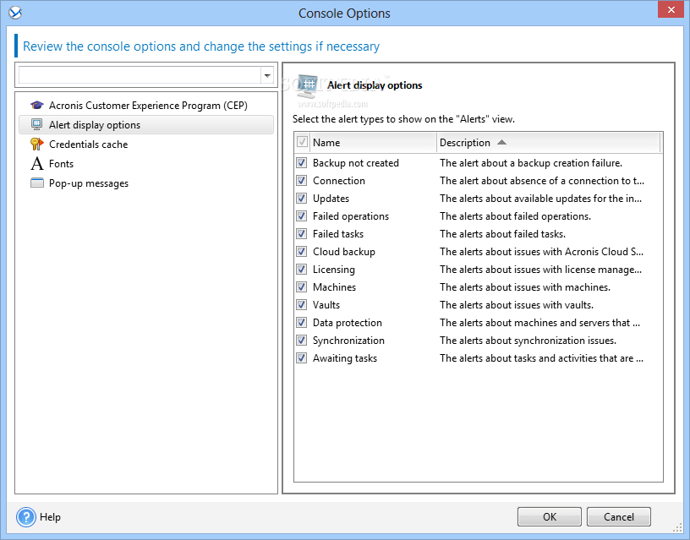Close the Console Options window
This screenshot has width=690, height=540.
pyautogui.click(x=671, y=9)
